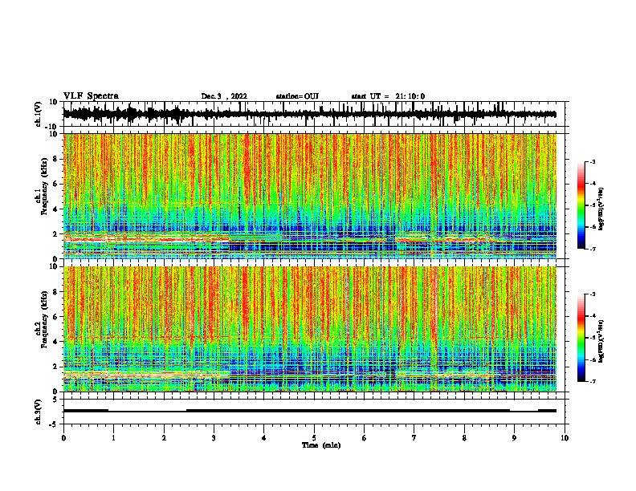The image size is (636, 491).
Task: Select the date text "Dec. 3, 2022"
Action: tap(224, 96)
